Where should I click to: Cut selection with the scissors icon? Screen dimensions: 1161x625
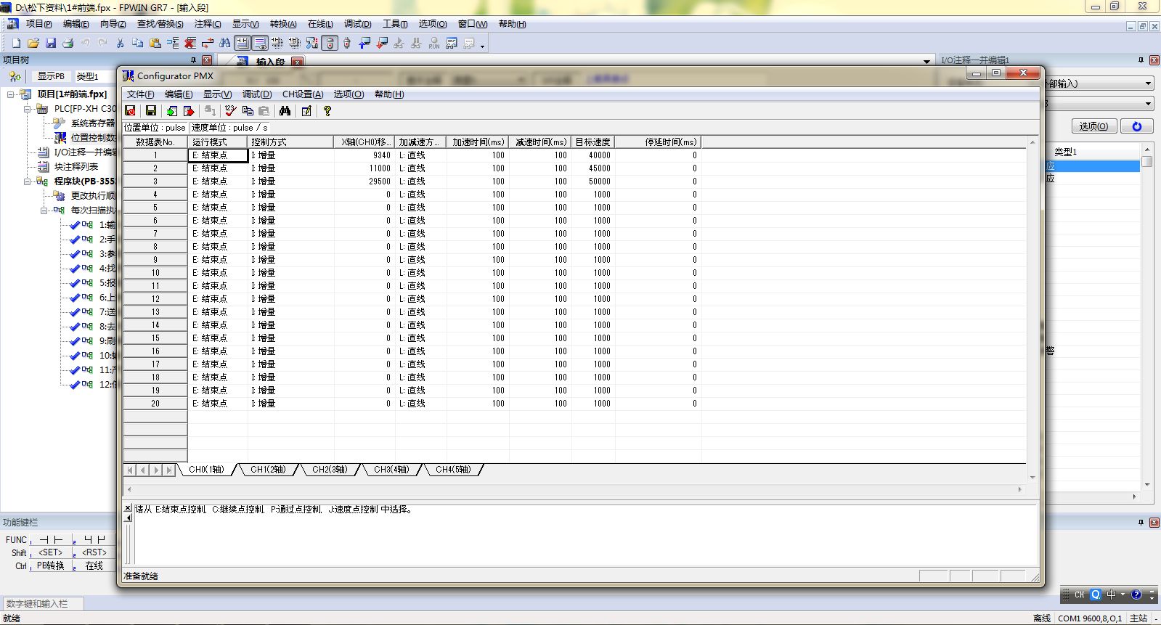(x=121, y=43)
